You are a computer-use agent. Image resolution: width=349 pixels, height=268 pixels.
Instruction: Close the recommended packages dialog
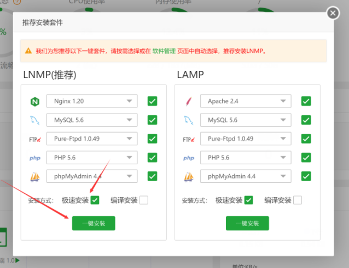[x=333, y=13]
